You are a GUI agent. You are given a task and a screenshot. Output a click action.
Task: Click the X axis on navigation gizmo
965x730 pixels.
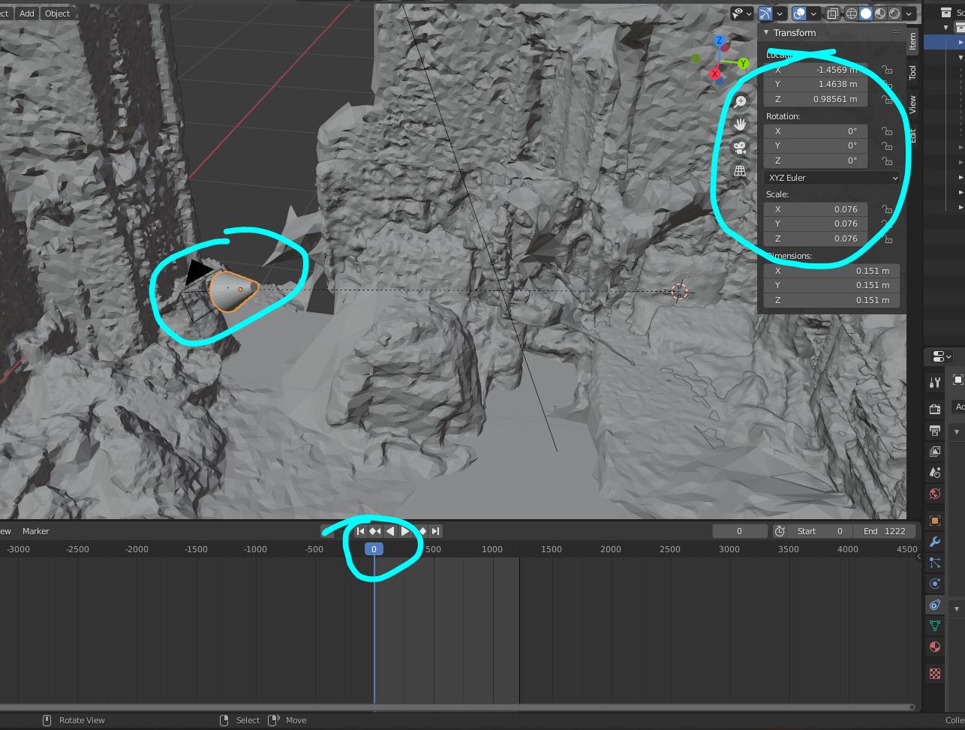[x=715, y=74]
